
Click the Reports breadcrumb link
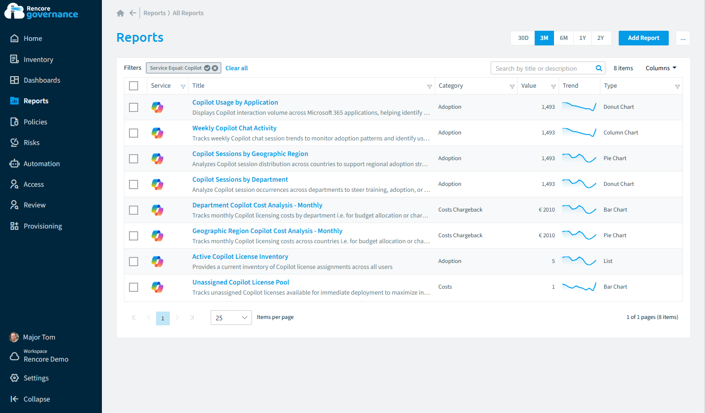(x=154, y=13)
